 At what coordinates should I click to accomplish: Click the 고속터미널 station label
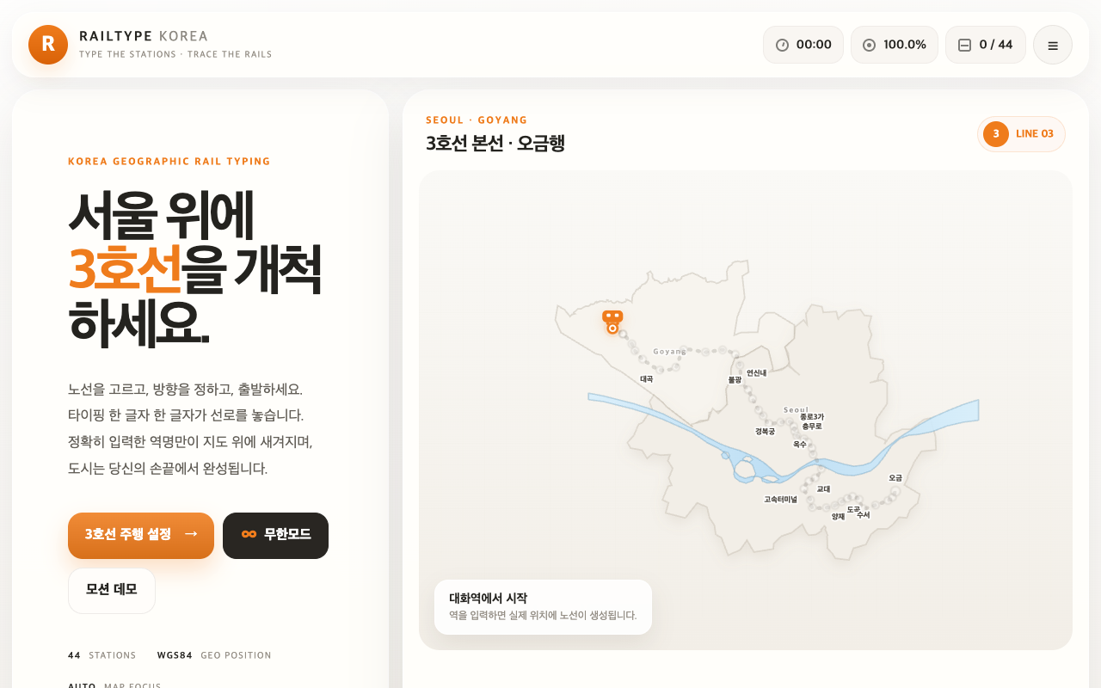point(780,500)
